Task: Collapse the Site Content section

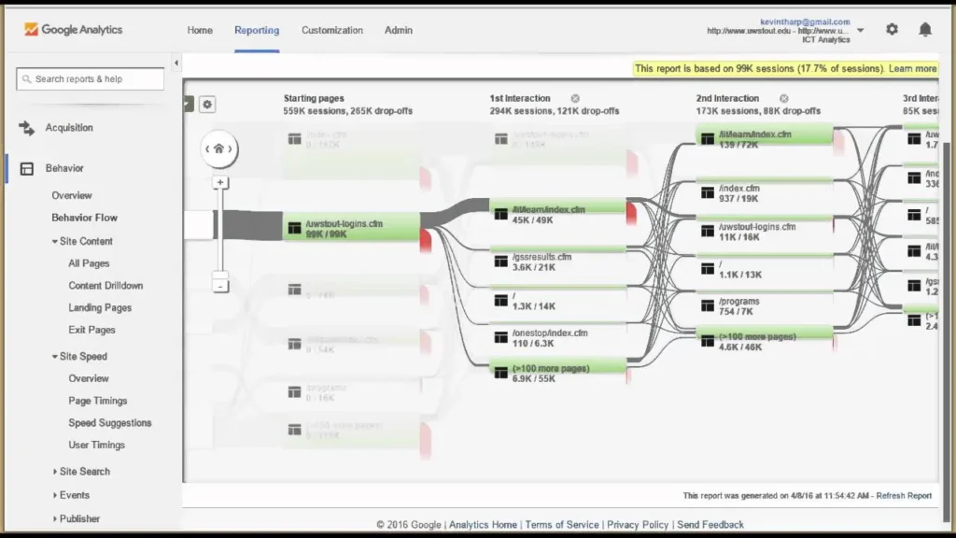Action: click(x=55, y=241)
